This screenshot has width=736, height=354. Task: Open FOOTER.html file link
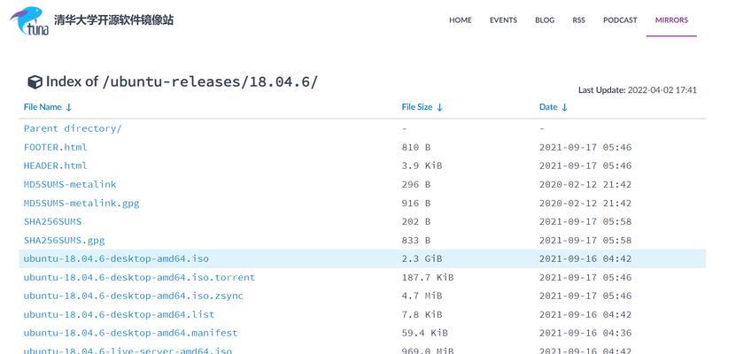click(56, 147)
